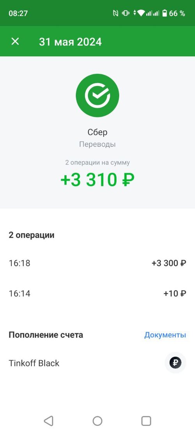Tap the Android home circle button
Screen dimensions: 195x434
[97, 421]
